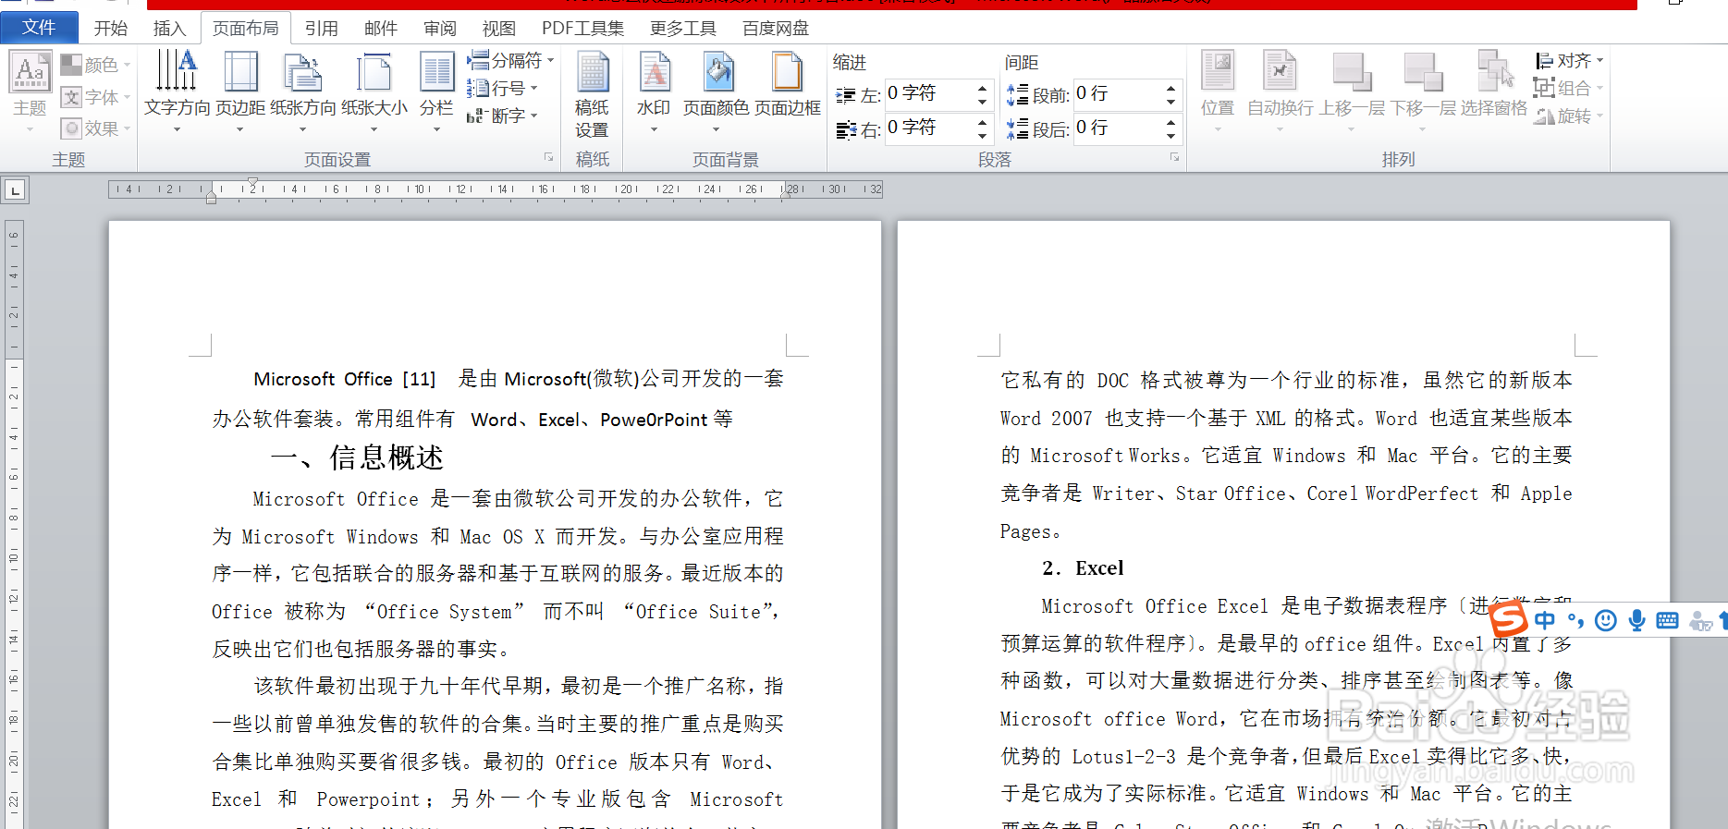This screenshot has height=829, width=1728.
Task: Increase the 段前 spacing before value
Action: tap(1170, 87)
